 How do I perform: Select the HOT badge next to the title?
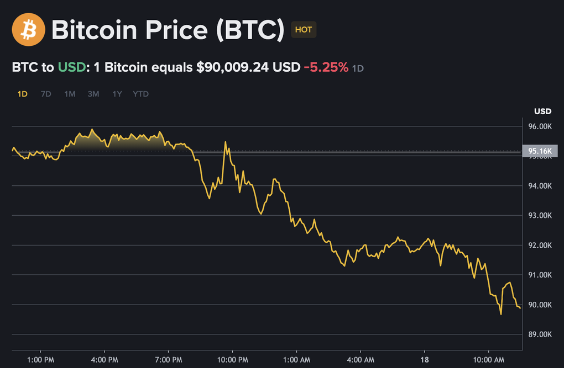[x=303, y=30]
